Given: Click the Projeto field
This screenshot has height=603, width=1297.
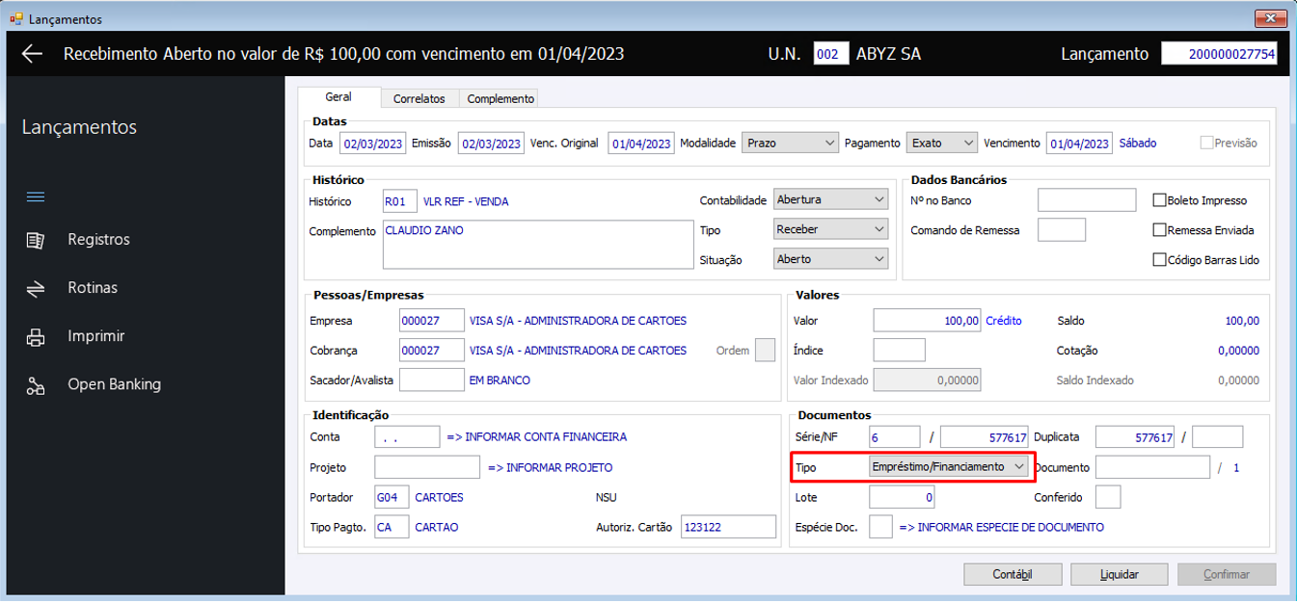Looking at the screenshot, I should 427,467.
